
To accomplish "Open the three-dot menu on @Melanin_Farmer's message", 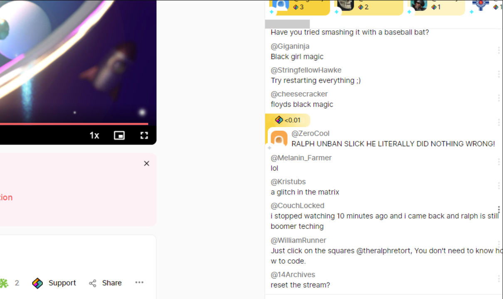I will point(498,162).
